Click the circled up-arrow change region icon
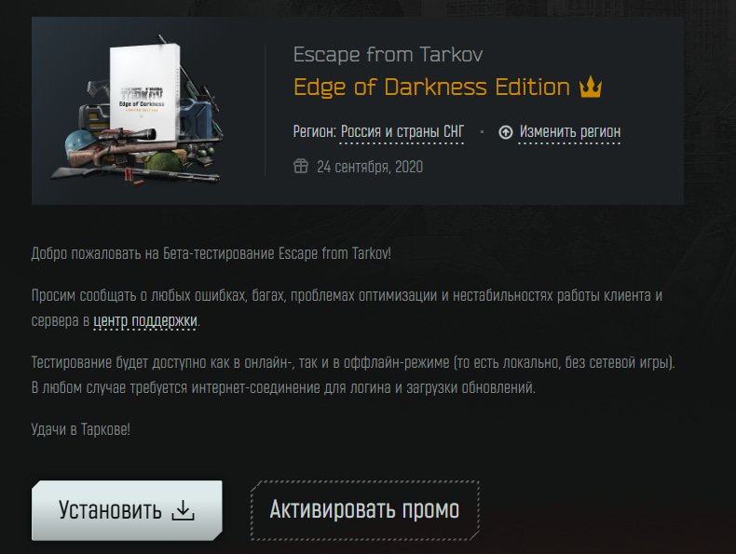Viewport: 736px width, 554px height. point(506,132)
